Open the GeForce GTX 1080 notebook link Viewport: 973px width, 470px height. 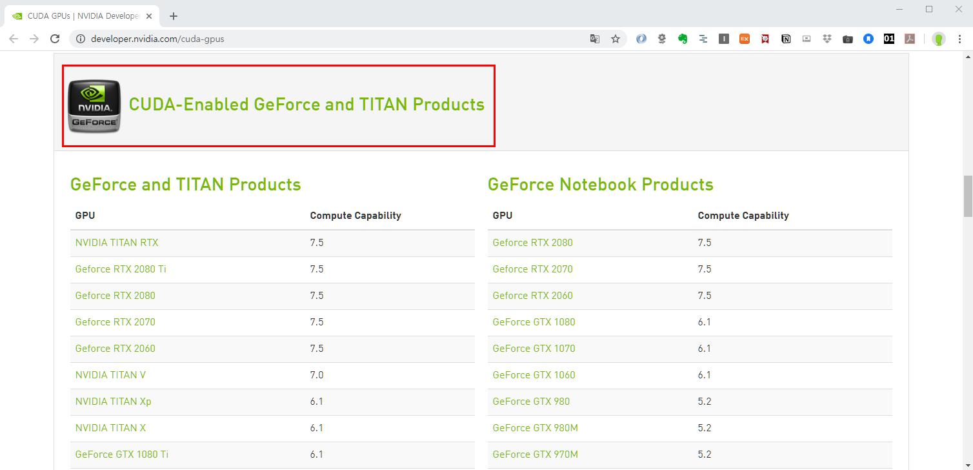534,322
